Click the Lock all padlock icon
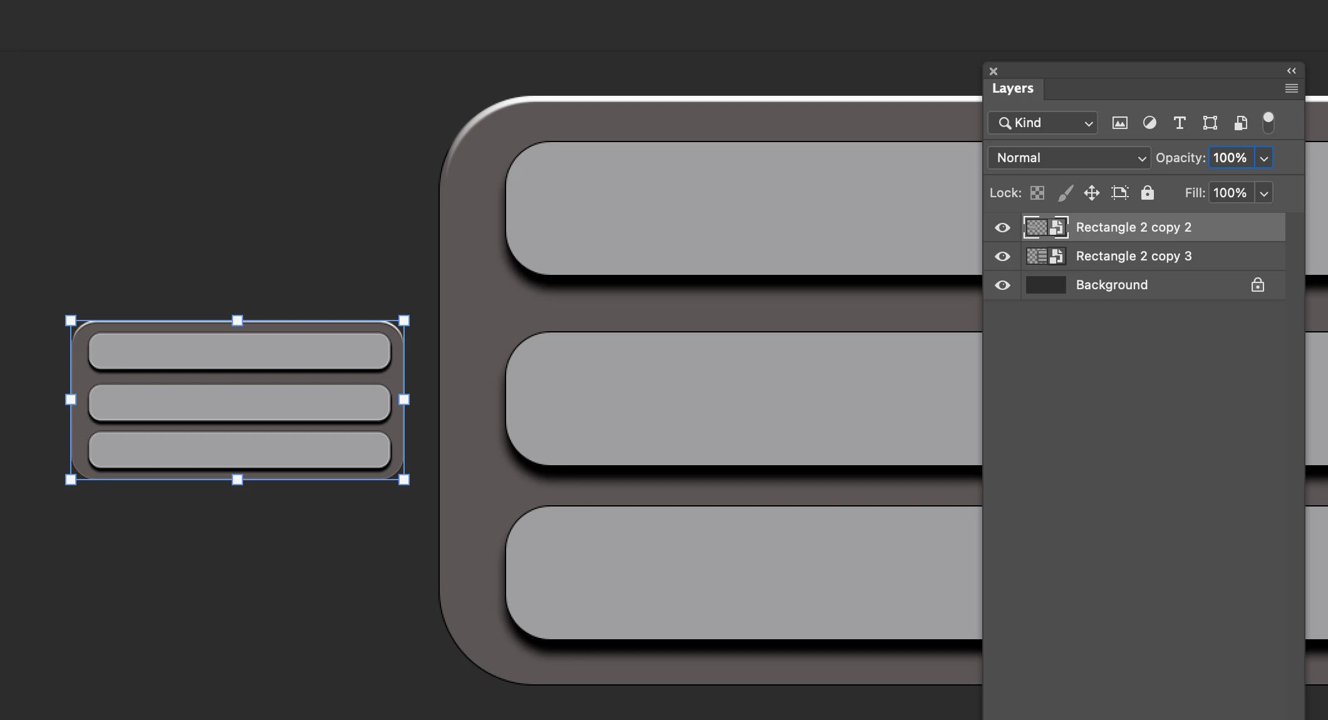Viewport: 1328px width, 720px height. [x=1147, y=193]
